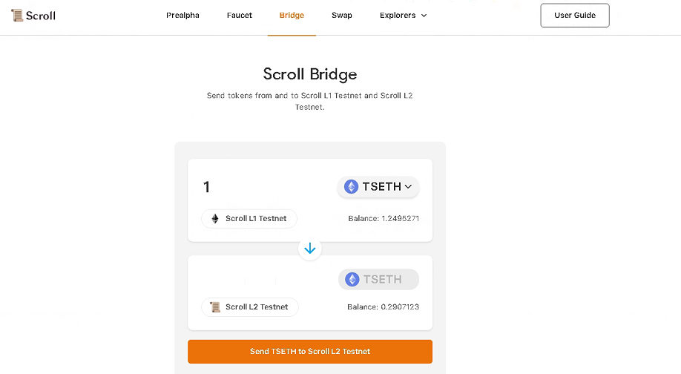
Task: Click the Scroll L1 Testnet network chip
Action: tap(249, 218)
